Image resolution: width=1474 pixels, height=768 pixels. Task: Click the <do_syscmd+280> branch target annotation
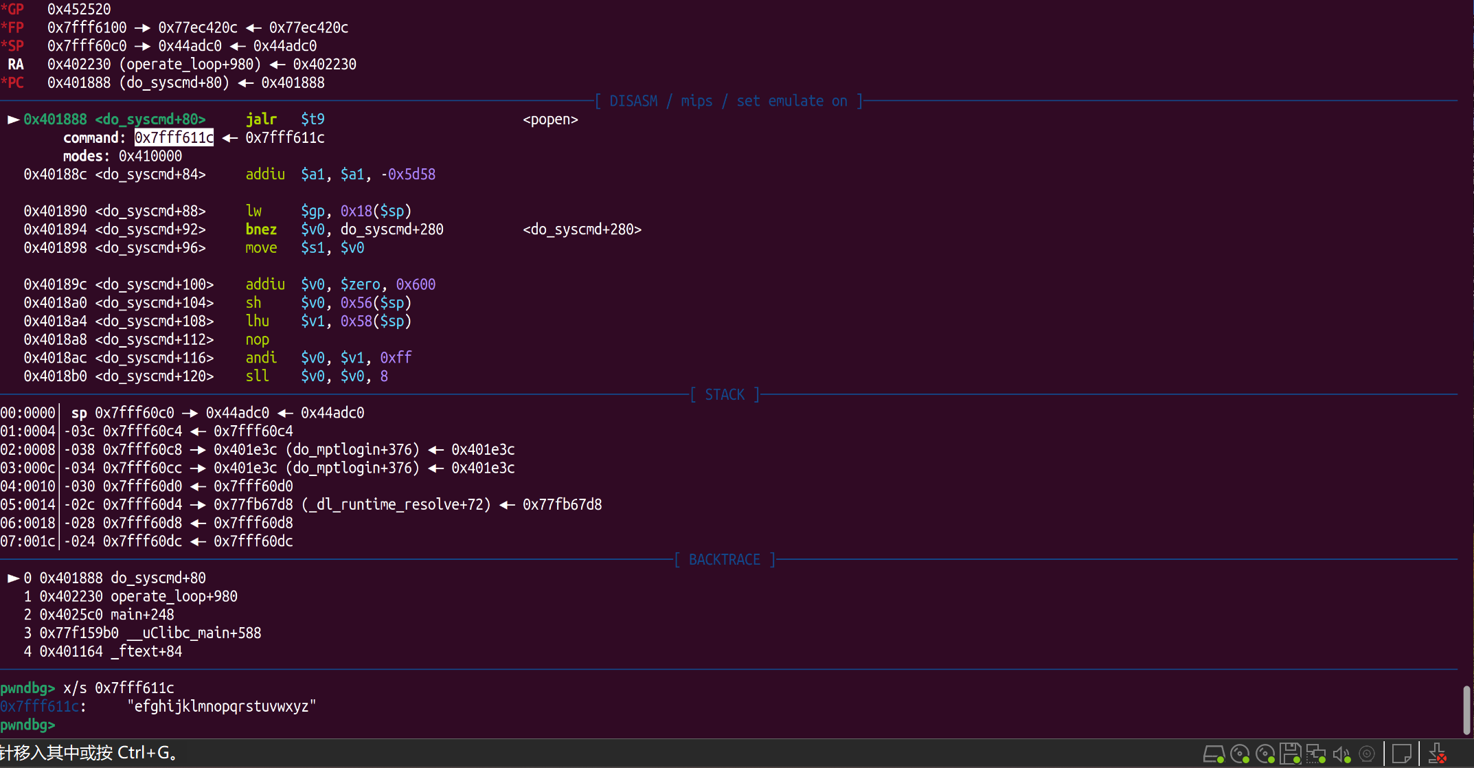pos(582,229)
